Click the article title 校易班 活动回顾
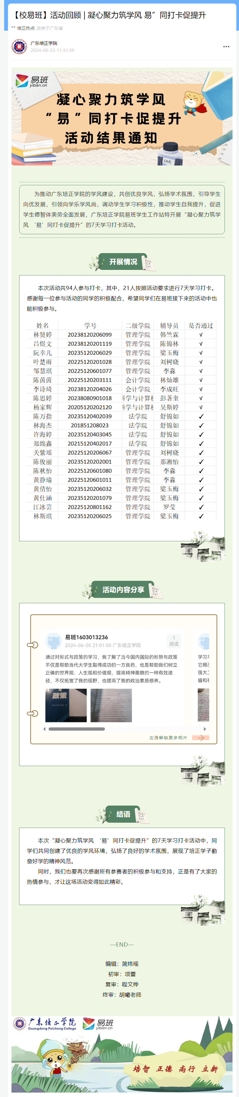Image resolution: width=239 pixels, height=1097 pixels. (x=108, y=15)
